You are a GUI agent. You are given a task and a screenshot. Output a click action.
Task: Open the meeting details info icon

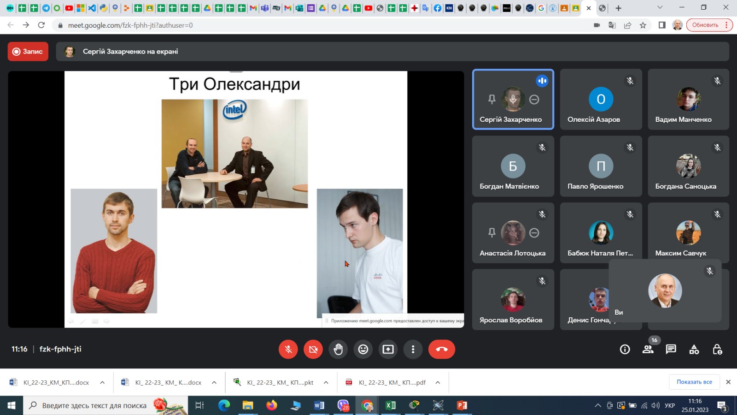[625, 350]
